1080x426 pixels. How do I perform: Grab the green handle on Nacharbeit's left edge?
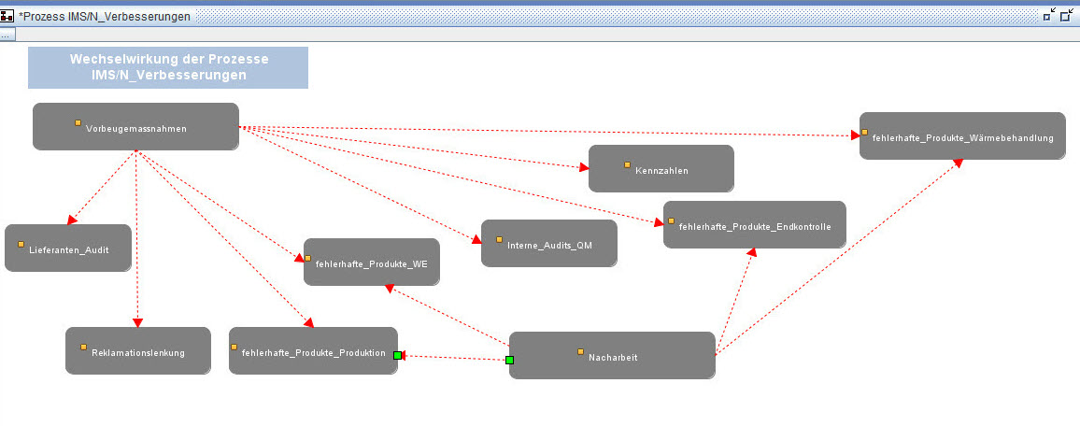coord(509,360)
